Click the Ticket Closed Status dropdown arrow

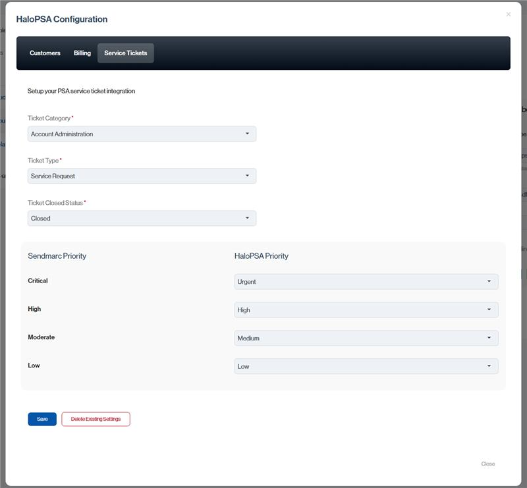pyautogui.click(x=247, y=218)
